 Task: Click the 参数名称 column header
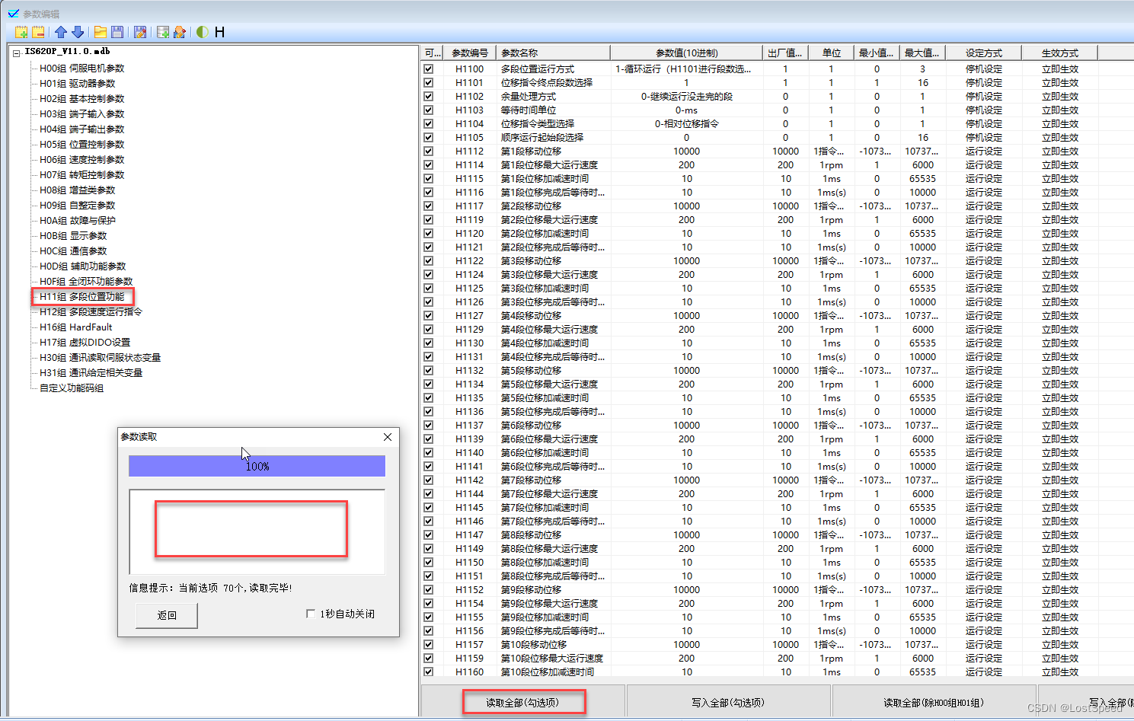coord(554,53)
